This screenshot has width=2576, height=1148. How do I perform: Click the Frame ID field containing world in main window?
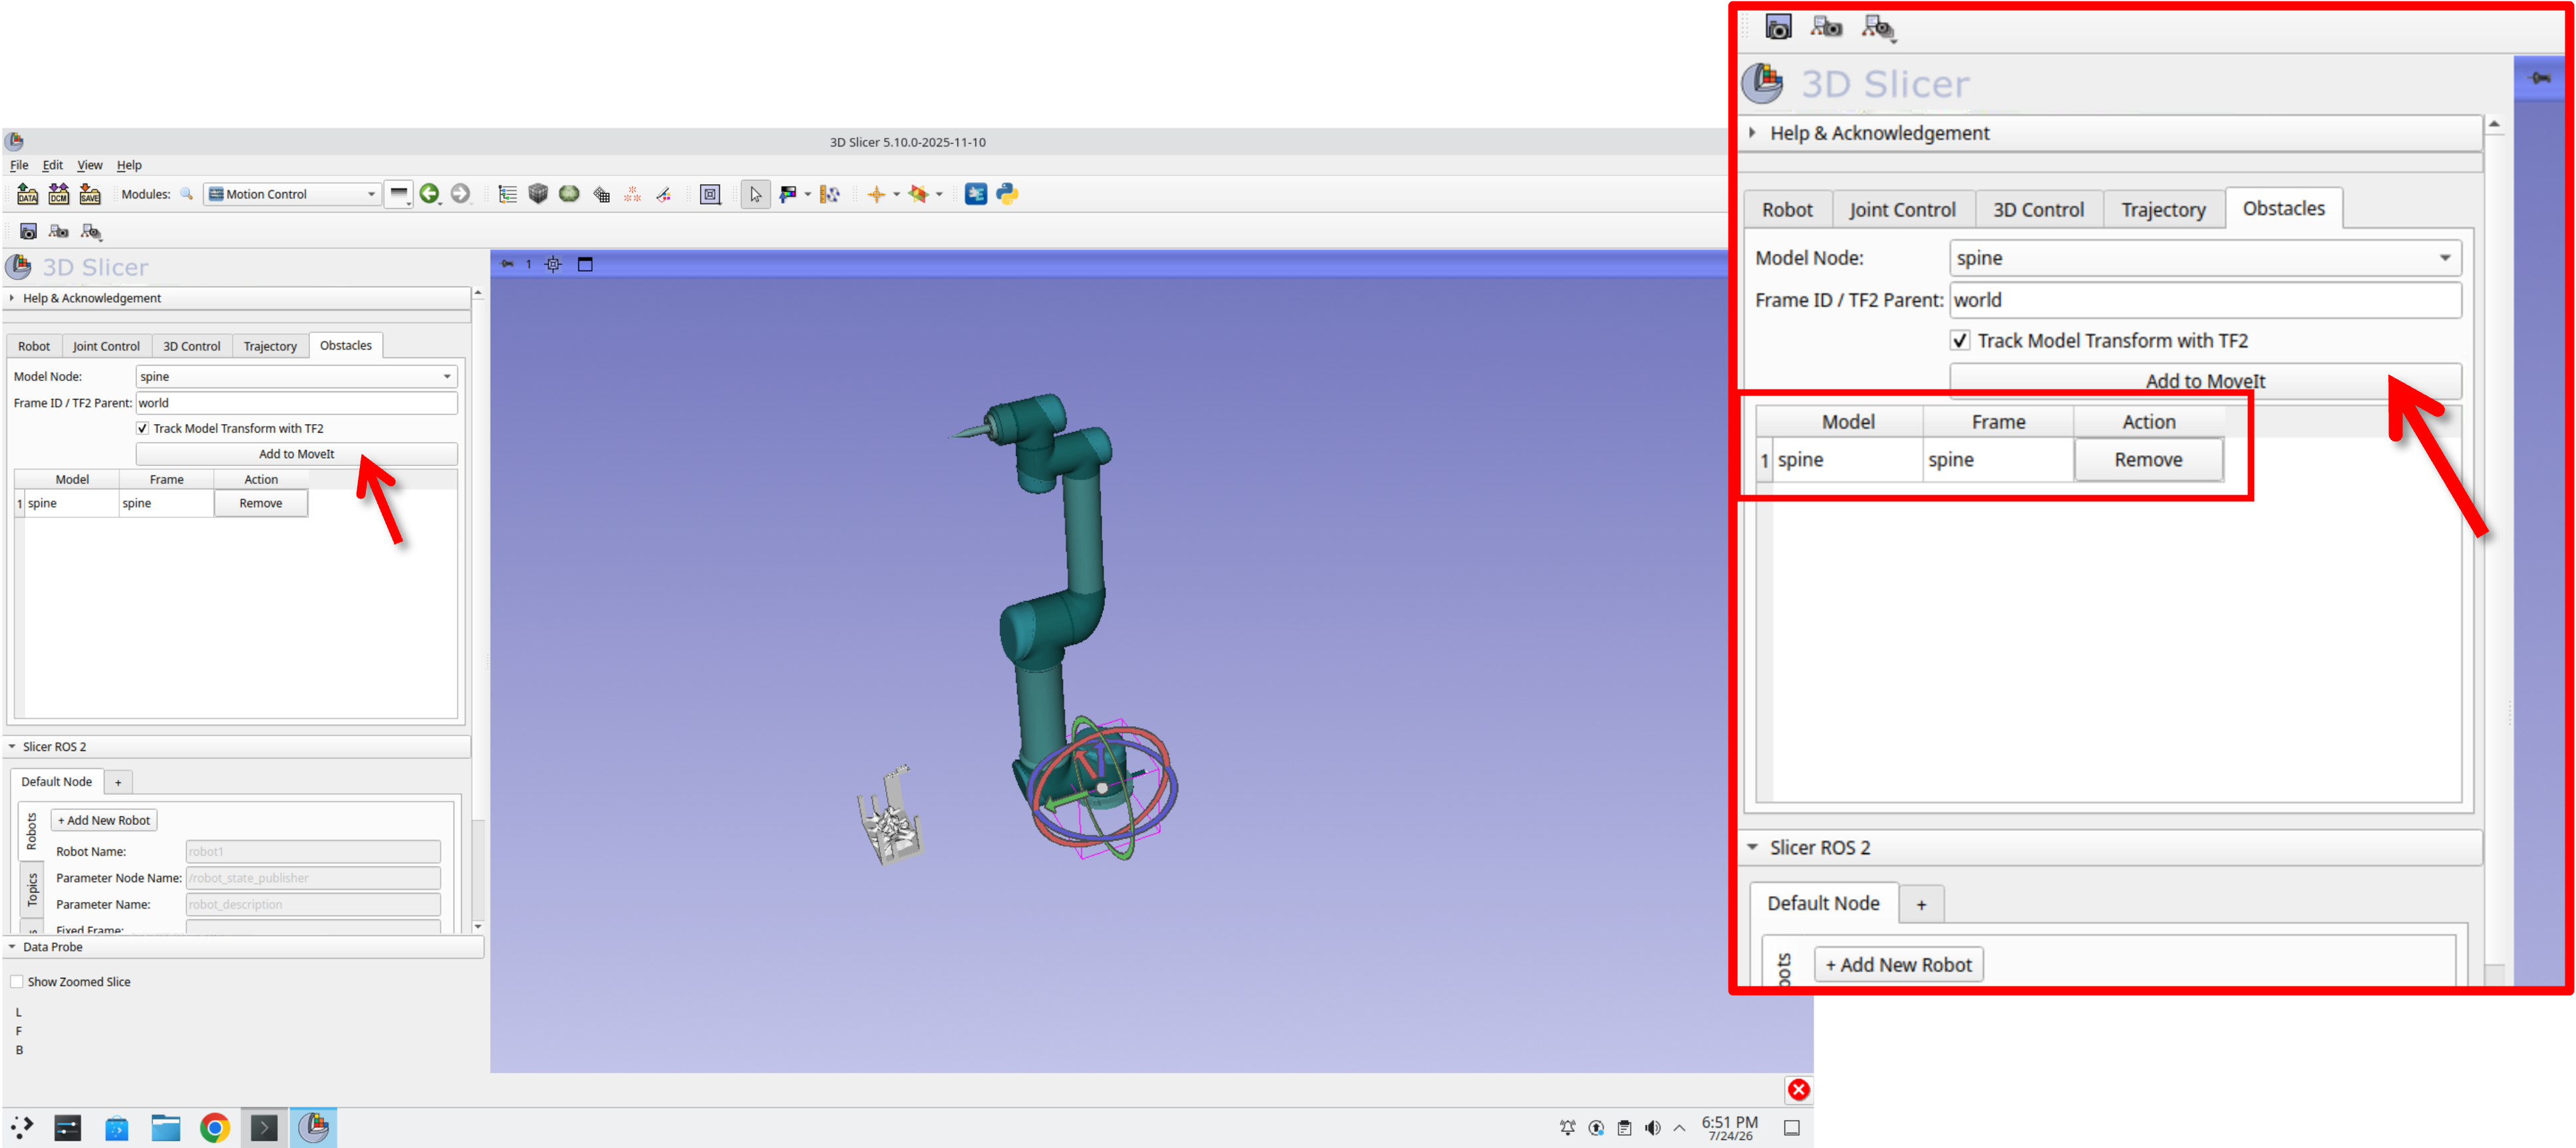pos(296,403)
